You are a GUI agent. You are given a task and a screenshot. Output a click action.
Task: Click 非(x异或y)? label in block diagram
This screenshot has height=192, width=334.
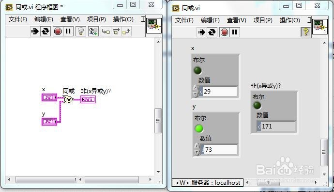pyautogui.click(x=96, y=91)
